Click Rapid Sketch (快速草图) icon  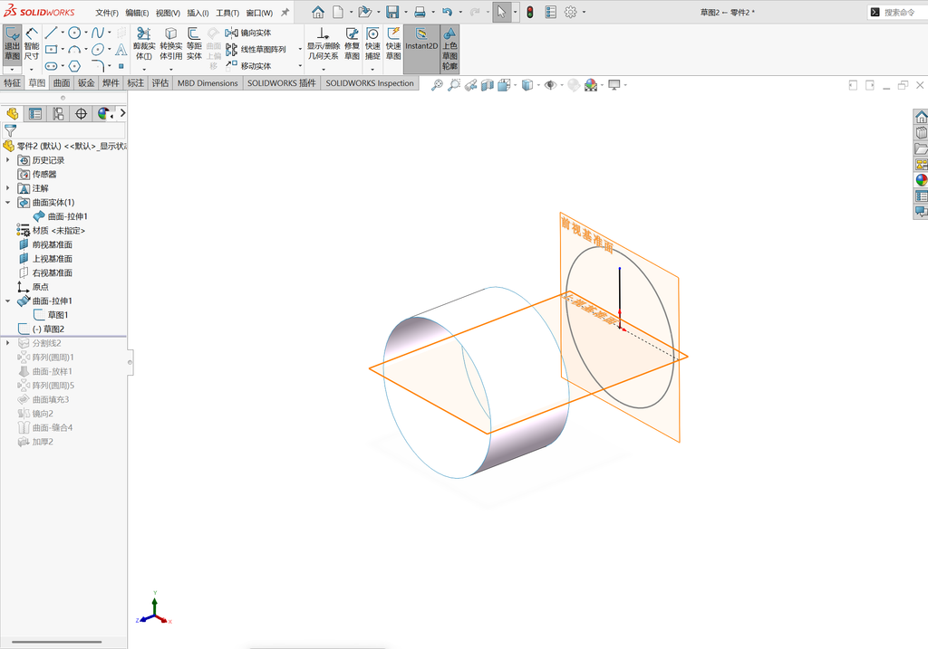pyautogui.click(x=393, y=44)
